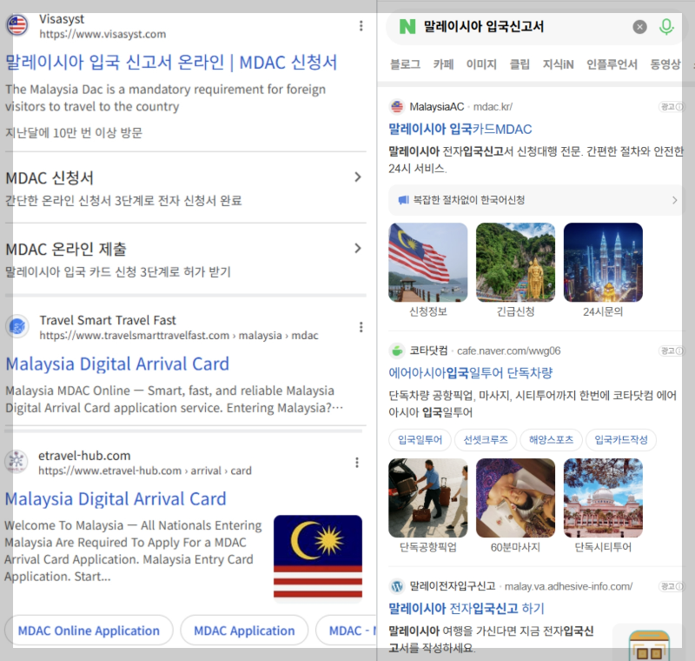Click the mdac.kr/ ad URL

point(493,107)
